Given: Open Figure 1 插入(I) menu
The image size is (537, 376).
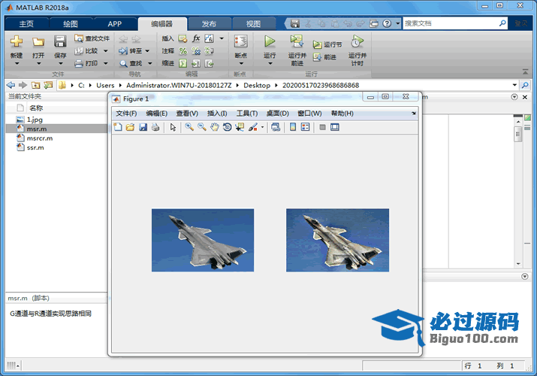Looking at the screenshot, I should click(x=217, y=114).
